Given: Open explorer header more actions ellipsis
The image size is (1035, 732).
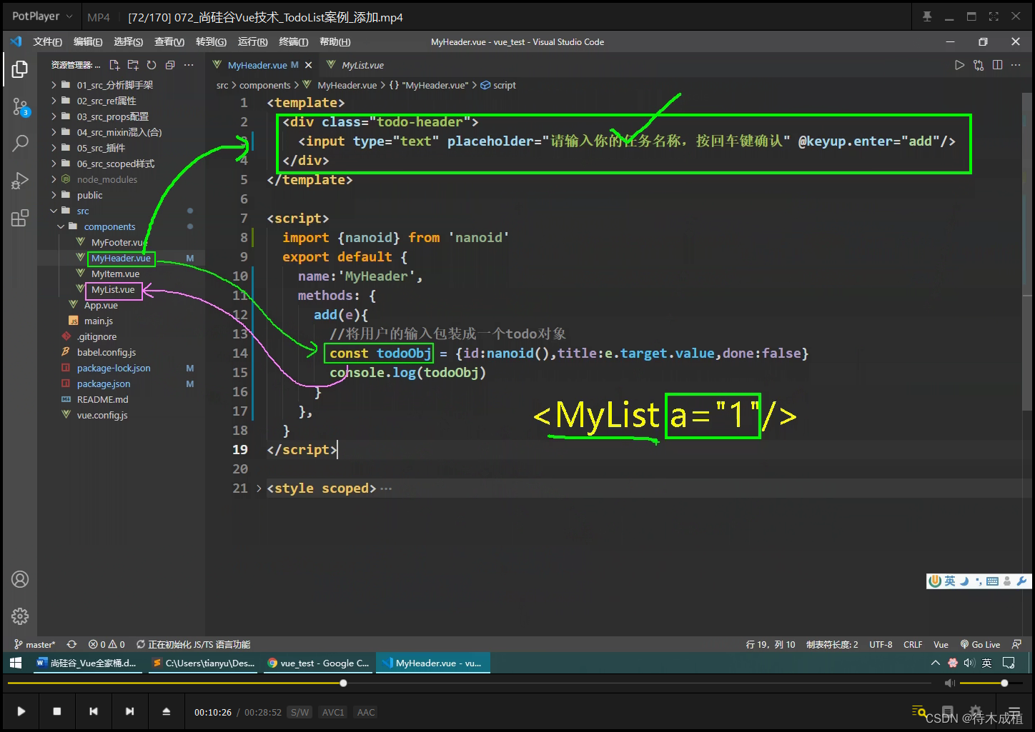Looking at the screenshot, I should tap(189, 65).
